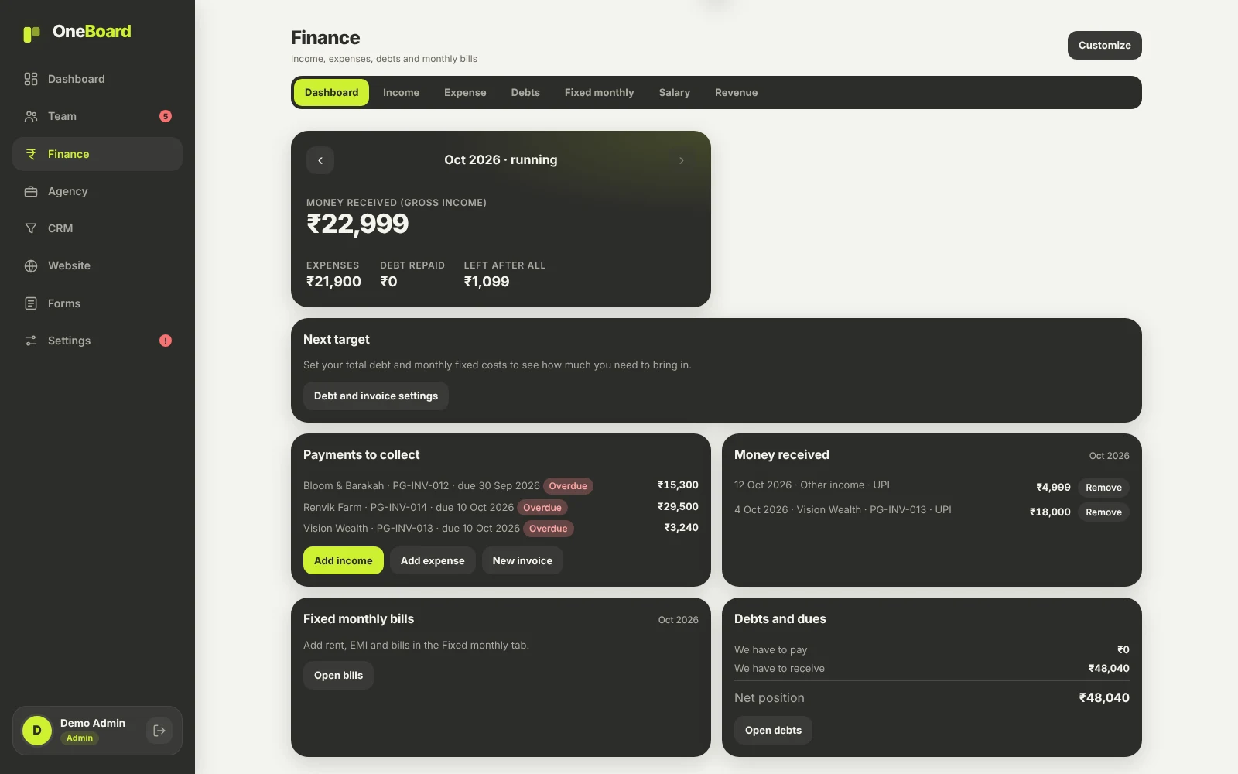Click Overdue badge on Bloom & Barakah invoice
The height and width of the screenshot is (774, 1238).
[568, 486]
